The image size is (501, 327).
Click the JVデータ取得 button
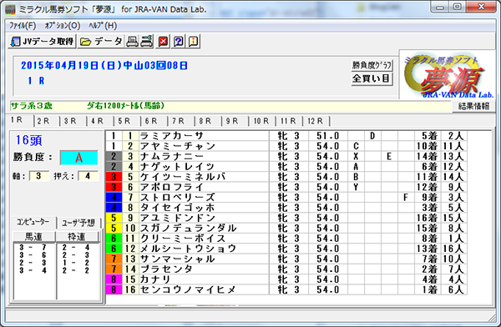coord(42,42)
